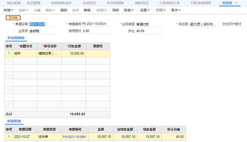
Task: Click the 使用预付 field 0.00
Action: point(96,31)
